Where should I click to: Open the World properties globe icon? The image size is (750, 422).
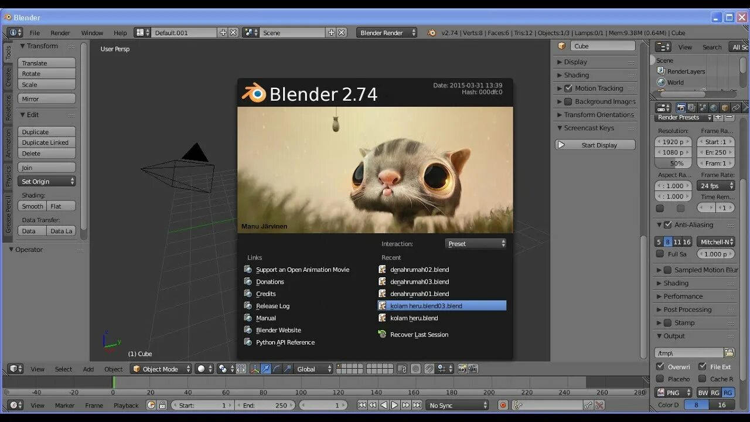pos(714,108)
